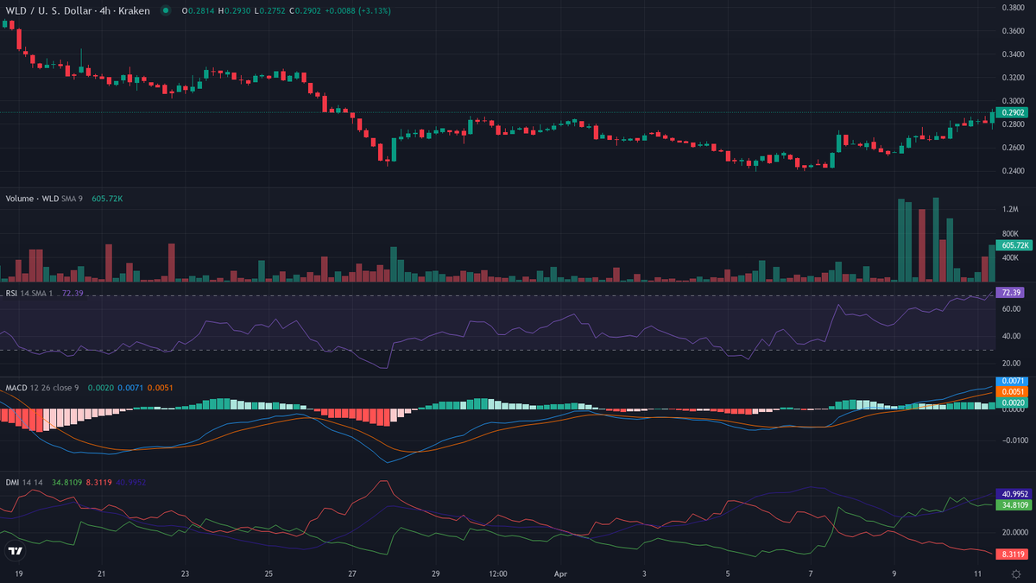Click the 72.39 RSI axis label
1036x583 pixels.
1010,294
